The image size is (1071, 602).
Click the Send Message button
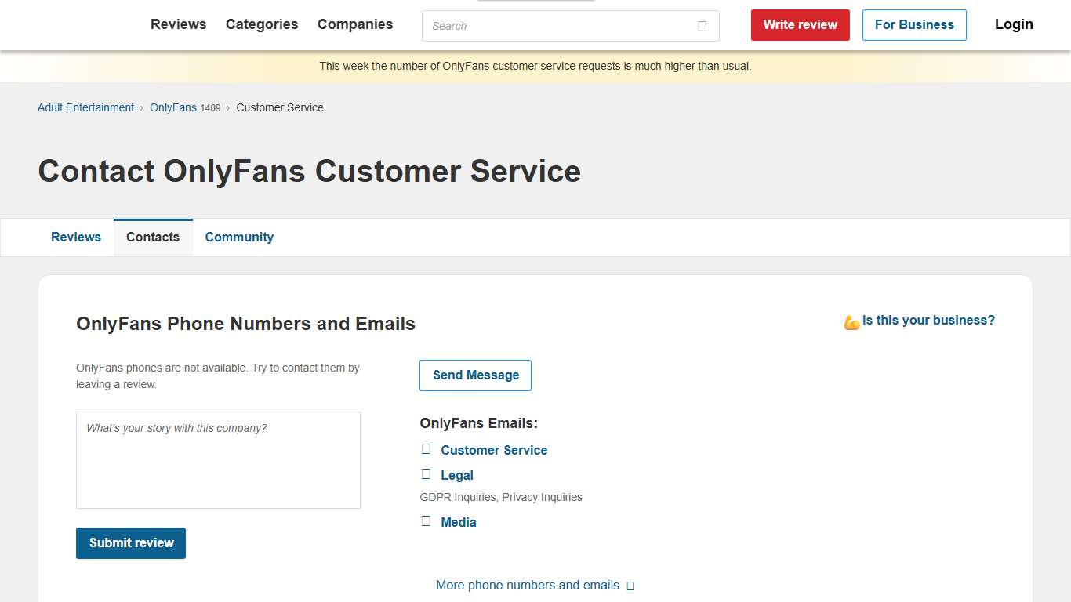pyautogui.click(x=475, y=375)
